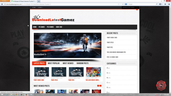The height and width of the screenshot is (96, 171).
Task: Go to browser home via house icon
Action: (169, 4)
